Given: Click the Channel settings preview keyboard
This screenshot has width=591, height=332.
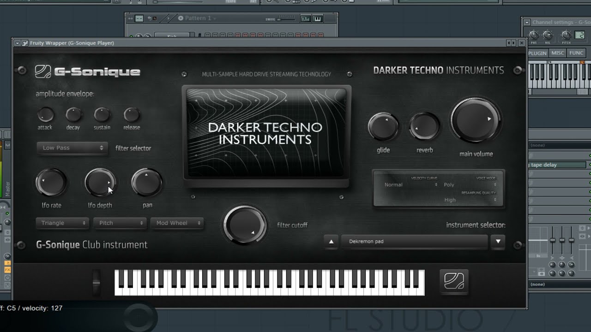Looking at the screenshot, I should 559,76.
